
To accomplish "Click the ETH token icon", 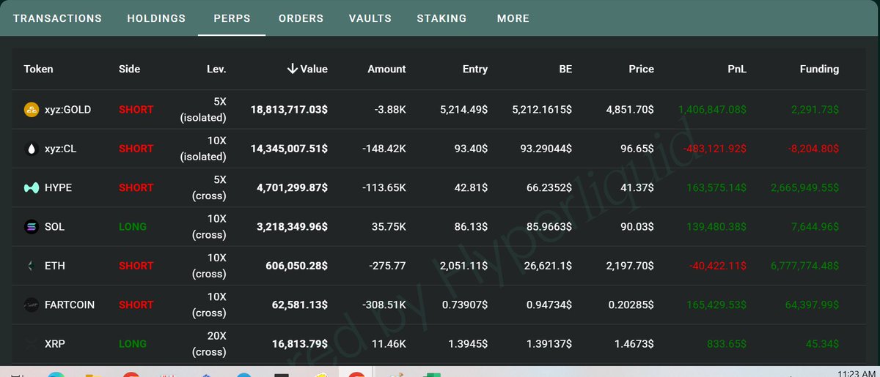I will pyautogui.click(x=32, y=266).
